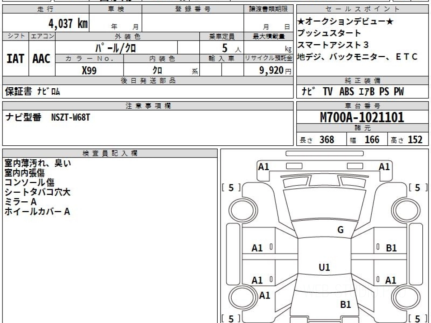This screenshot has width=431, height=323.
Task: Select the セールスポイント header
Action: (x=363, y=9)
